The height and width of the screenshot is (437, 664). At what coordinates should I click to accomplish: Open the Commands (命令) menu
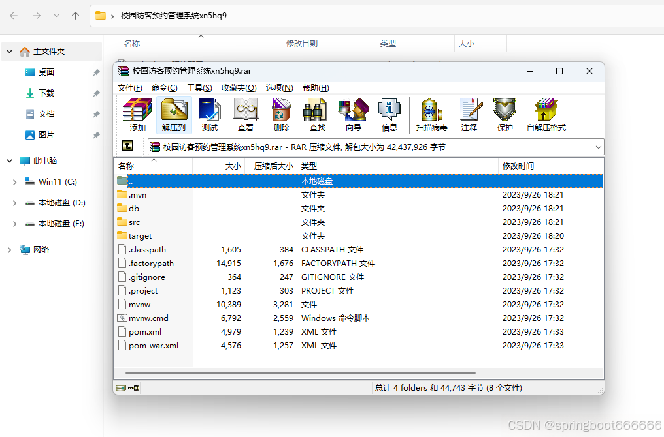tap(164, 88)
